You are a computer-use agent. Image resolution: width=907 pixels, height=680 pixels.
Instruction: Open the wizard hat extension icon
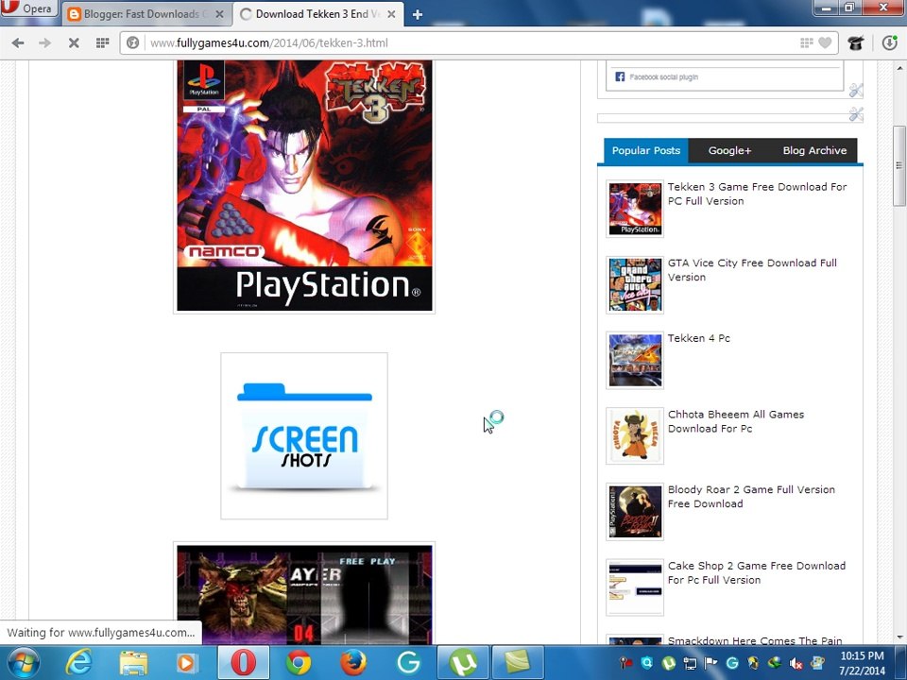click(x=856, y=42)
